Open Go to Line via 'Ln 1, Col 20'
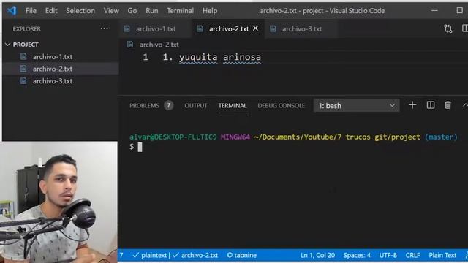 (x=317, y=255)
